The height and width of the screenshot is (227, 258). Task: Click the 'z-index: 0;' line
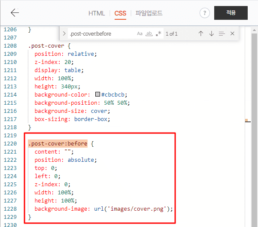pyautogui.click(x=52, y=185)
